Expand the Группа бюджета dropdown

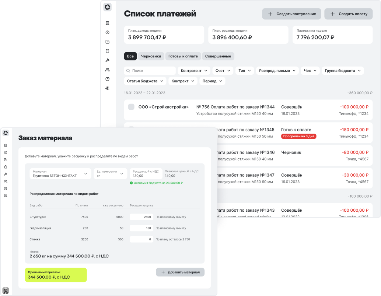click(343, 70)
